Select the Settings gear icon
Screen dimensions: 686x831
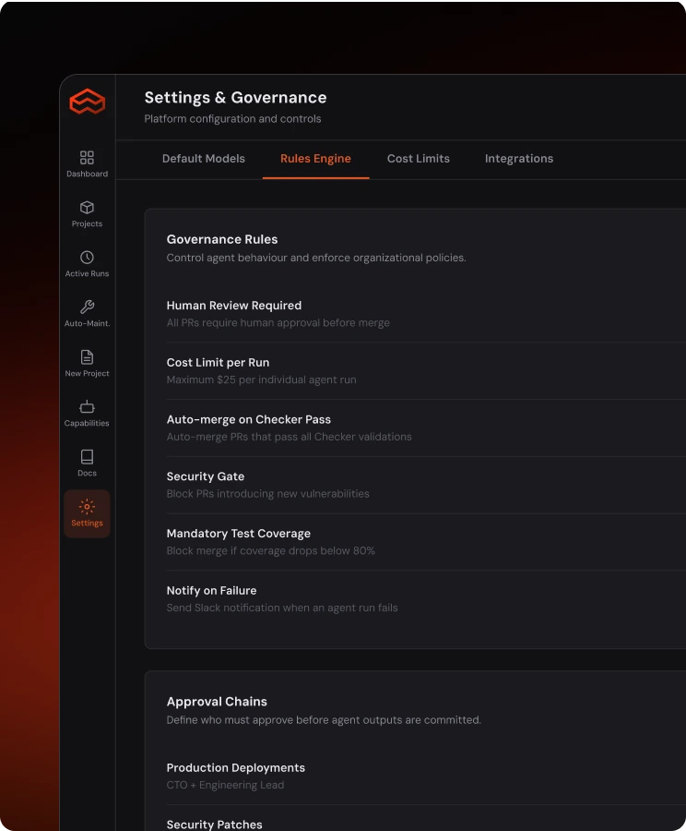pos(87,507)
